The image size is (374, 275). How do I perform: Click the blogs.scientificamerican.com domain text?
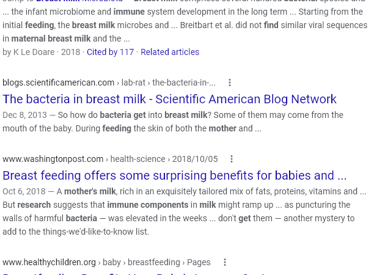(x=59, y=82)
